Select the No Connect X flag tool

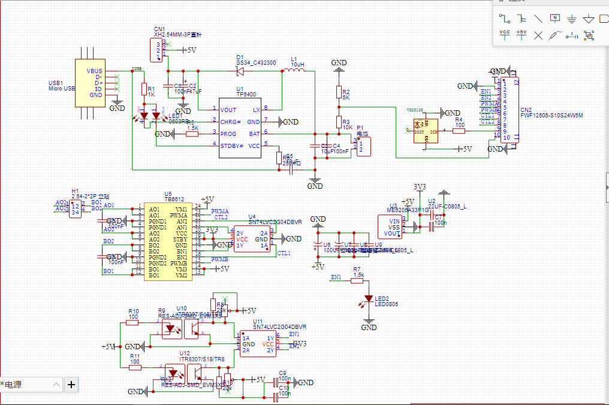click(538, 36)
